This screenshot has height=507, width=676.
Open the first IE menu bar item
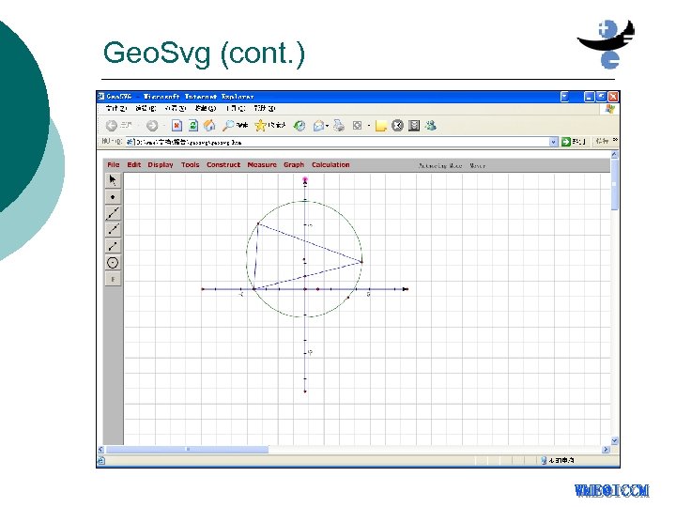pyautogui.click(x=115, y=108)
